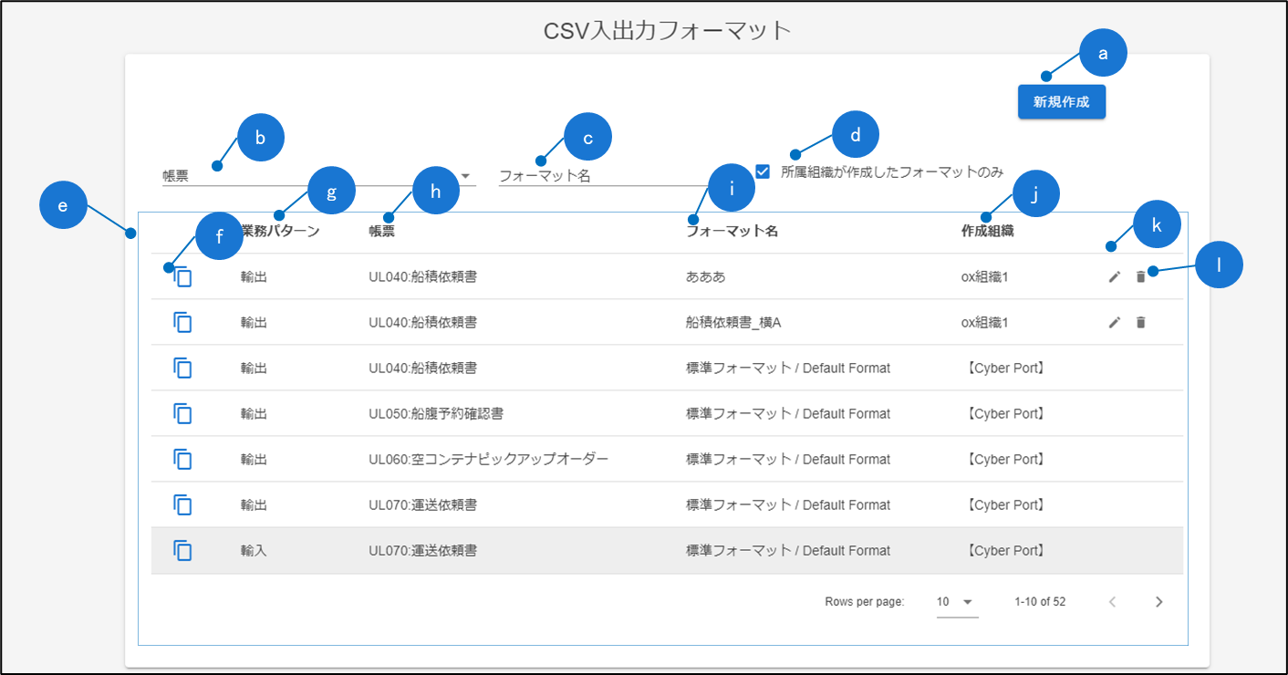Click the フォーマット名 column header in table

point(732,231)
